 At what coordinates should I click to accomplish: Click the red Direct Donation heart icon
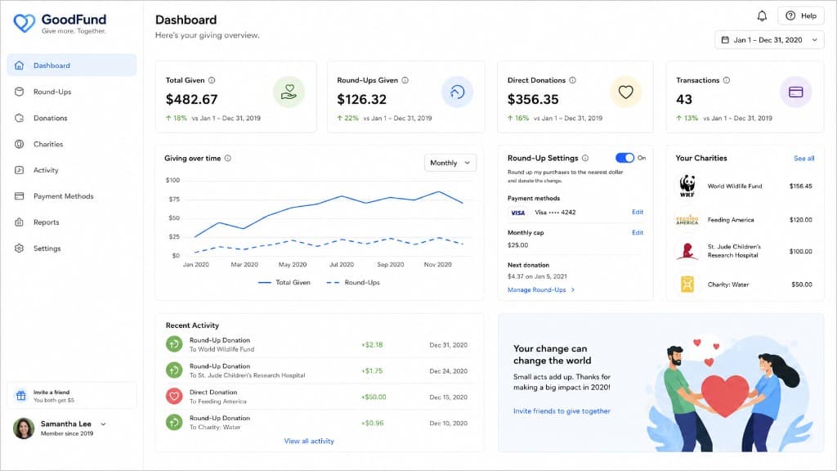coord(174,397)
